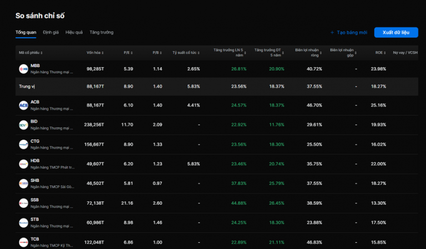
Task: Click the BID bank logo icon
Action: click(x=23, y=125)
